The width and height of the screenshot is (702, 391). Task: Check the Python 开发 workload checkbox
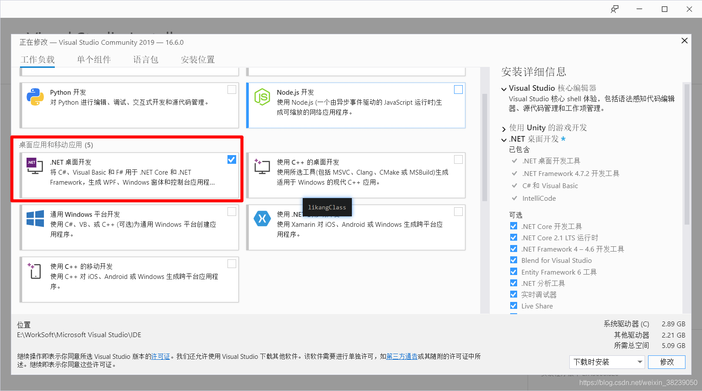232,89
